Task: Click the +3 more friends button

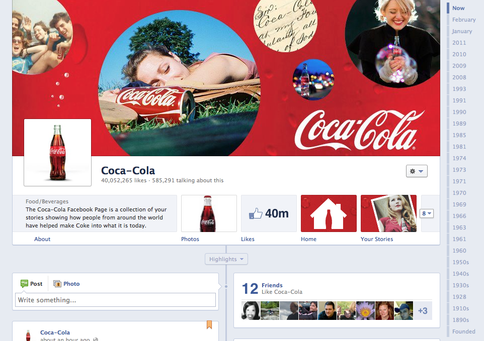Action: click(x=423, y=311)
